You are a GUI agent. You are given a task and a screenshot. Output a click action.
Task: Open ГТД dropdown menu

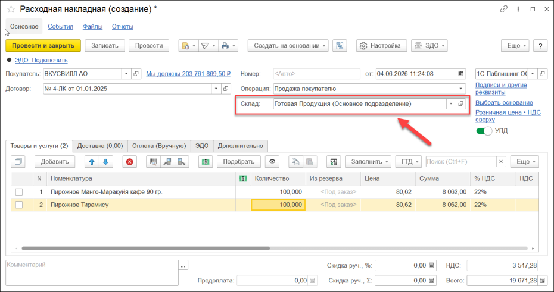(409, 162)
